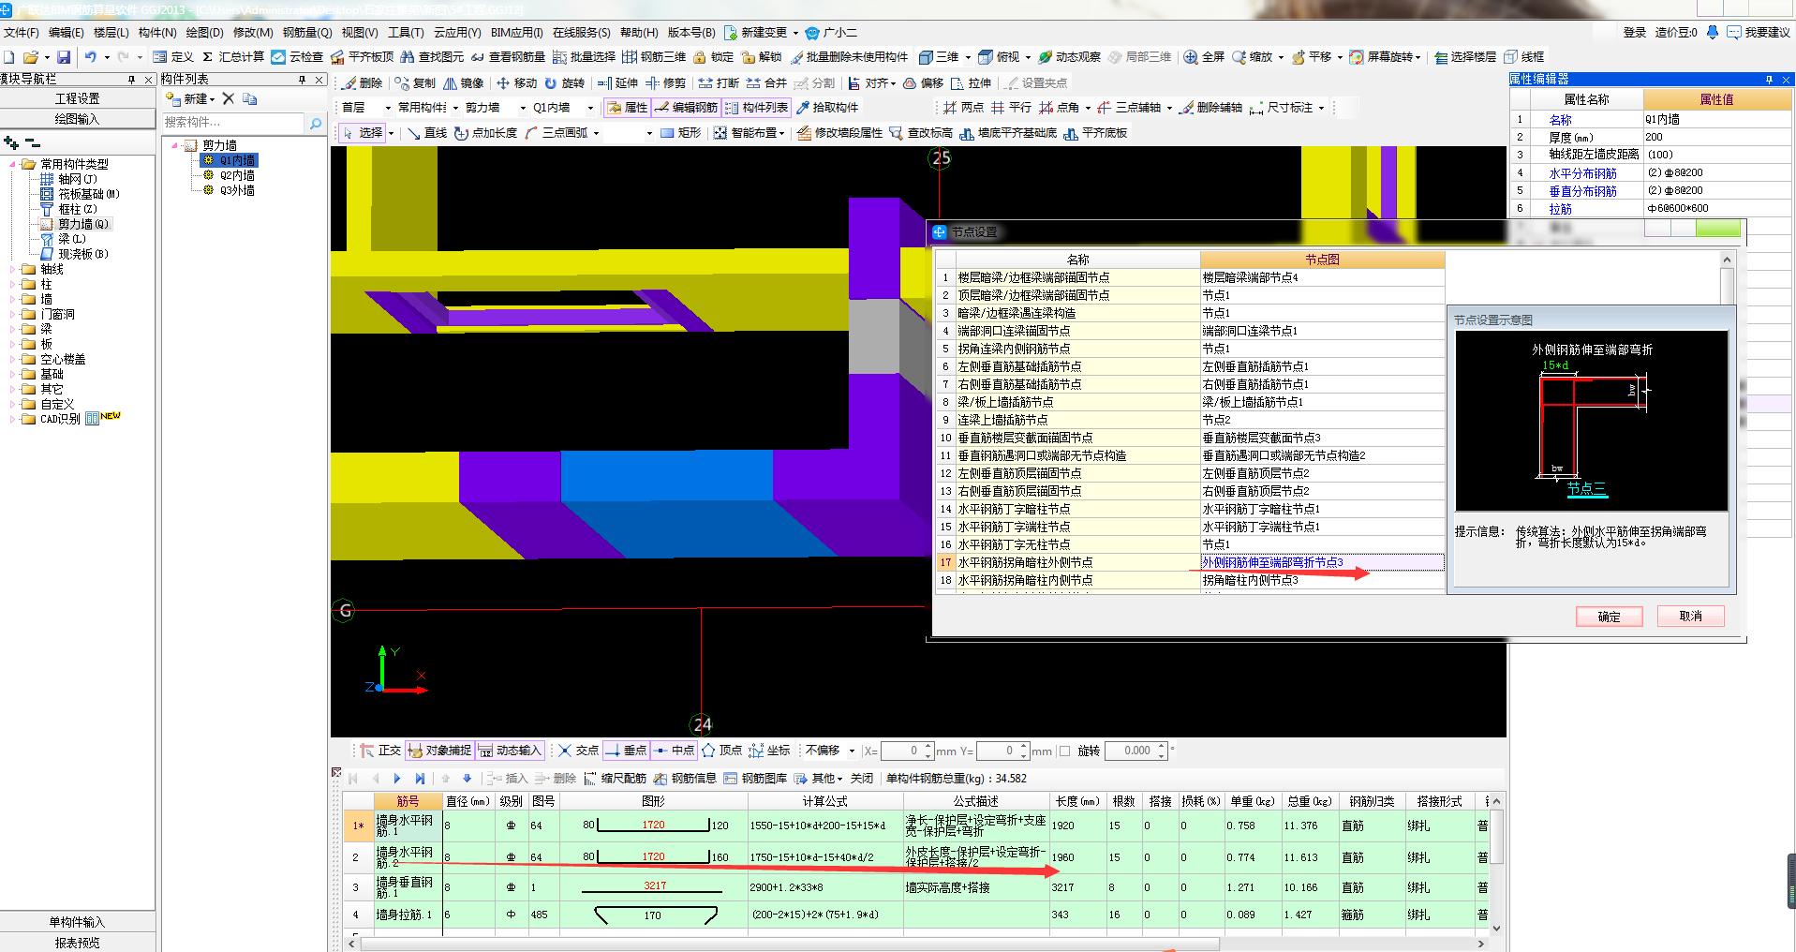Screen dimensions: 1796x952
Task: Click 确定 in 节点设置 dialog
Action: tap(1609, 617)
